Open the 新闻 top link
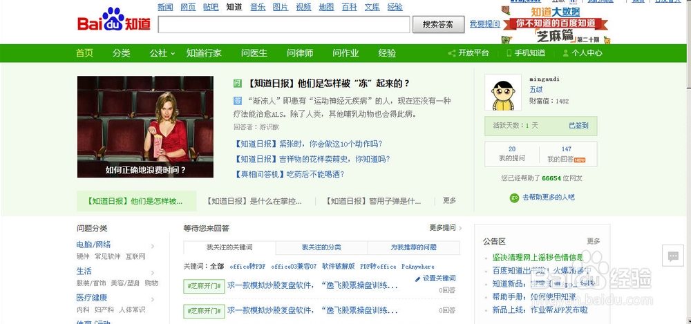691x324 pixels. (x=165, y=7)
